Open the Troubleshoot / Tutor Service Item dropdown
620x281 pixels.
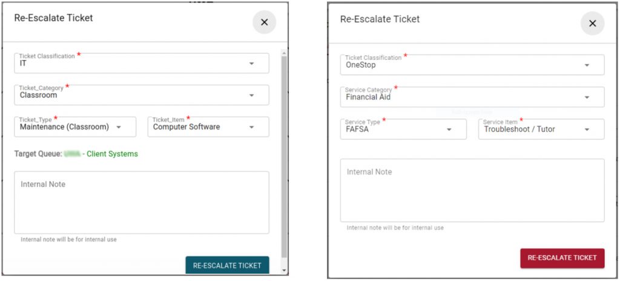coord(541,130)
